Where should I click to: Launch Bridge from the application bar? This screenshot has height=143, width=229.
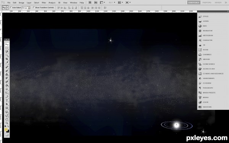[90, 3]
